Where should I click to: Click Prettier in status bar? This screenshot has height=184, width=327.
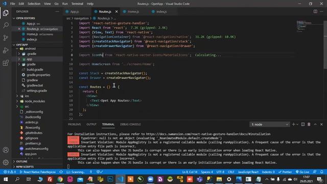point(285,172)
